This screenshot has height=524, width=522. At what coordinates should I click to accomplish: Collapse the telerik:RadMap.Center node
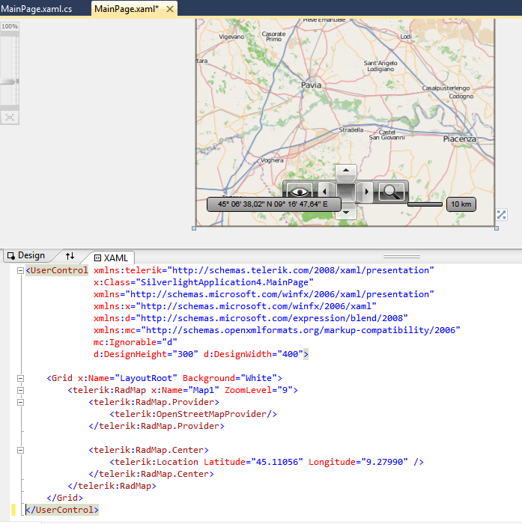click(x=19, y=450)
